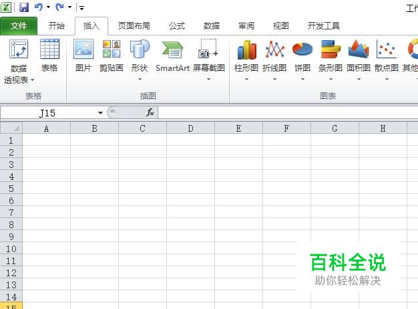Expand dropdown arrow below 面积图
Viewport: 418px width, 309px height.
pos(359,80)
